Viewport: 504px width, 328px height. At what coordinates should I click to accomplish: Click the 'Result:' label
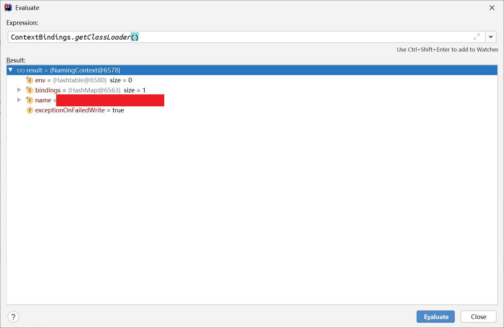(16, 60)
